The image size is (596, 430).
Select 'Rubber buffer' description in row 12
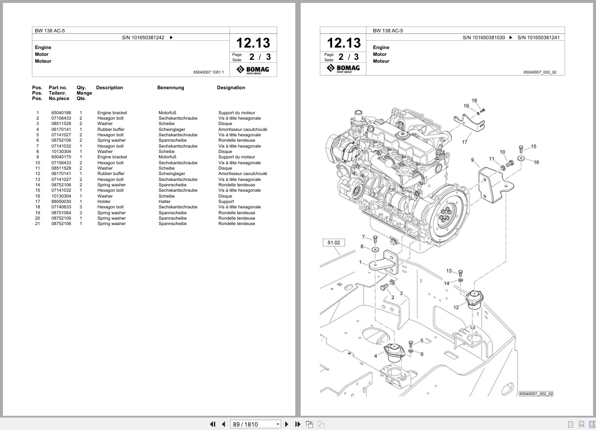(111, 174)
